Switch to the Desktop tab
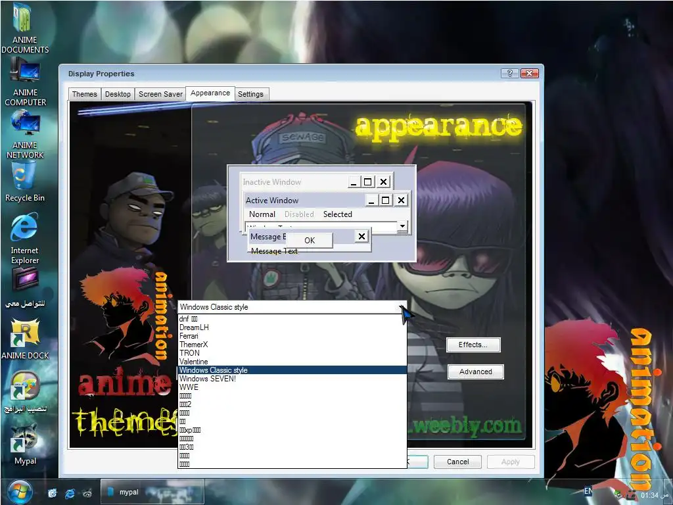This screenshot has height=505, width=673. click(118, 94)
